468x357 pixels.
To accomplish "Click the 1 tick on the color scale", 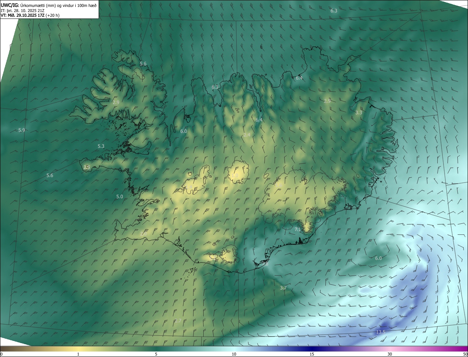I will pos(78,354).
